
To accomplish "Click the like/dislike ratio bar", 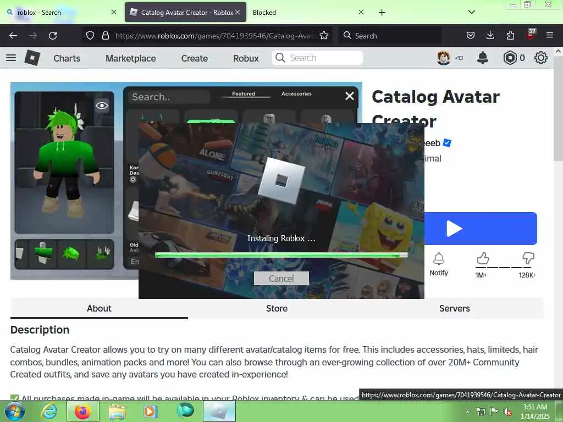I will pos(504,268).
